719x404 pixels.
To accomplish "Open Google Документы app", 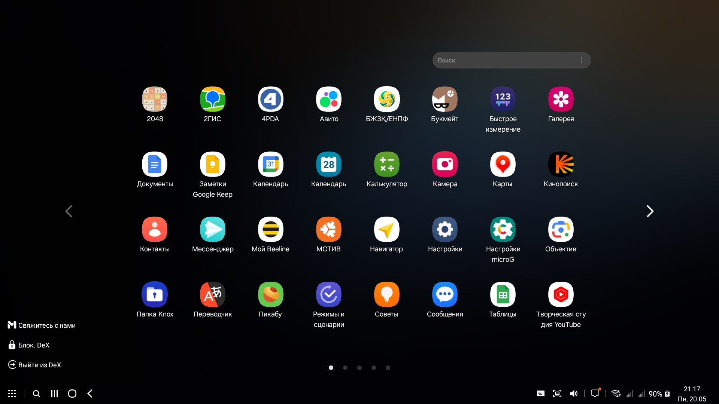I will click(155, 164).
